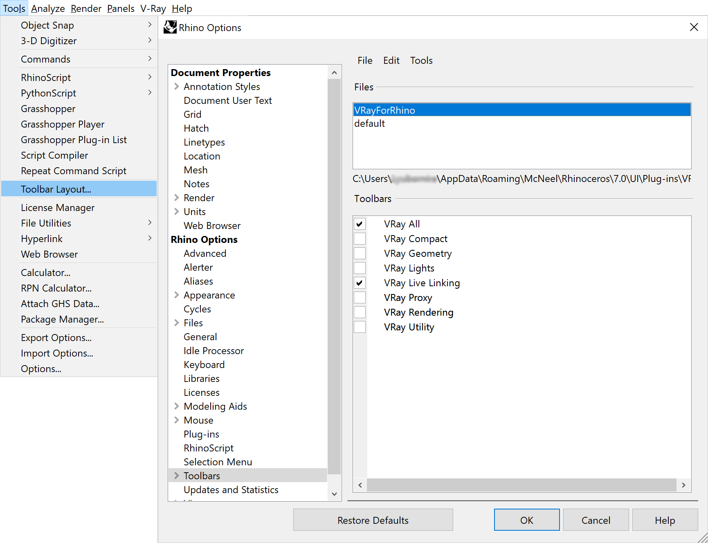Viewport: 708px width, 543px height.
Task: Click the options tree scroll down arrow
Action: 334,494
